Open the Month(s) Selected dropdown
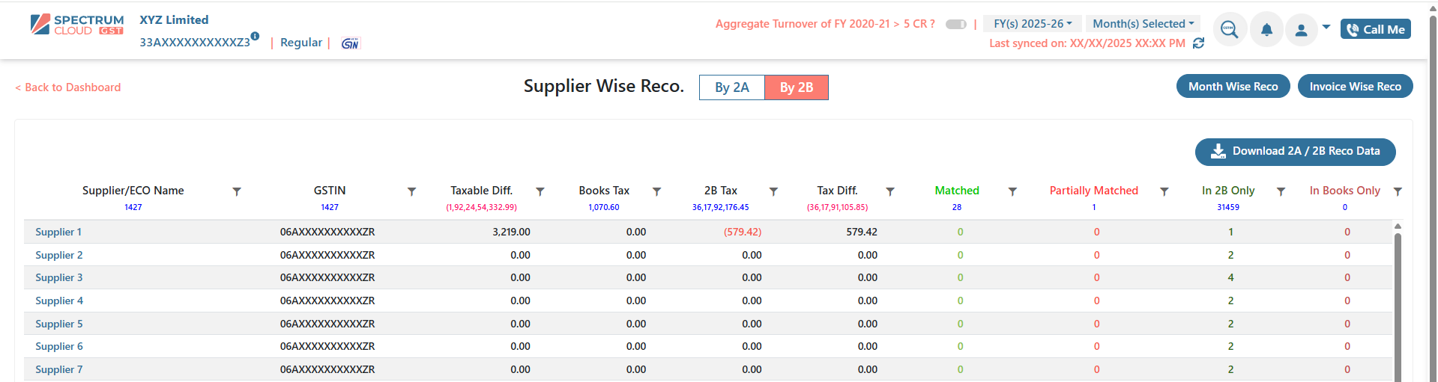The width and height of the screenshot is (1438, 382). [1143, 24]
